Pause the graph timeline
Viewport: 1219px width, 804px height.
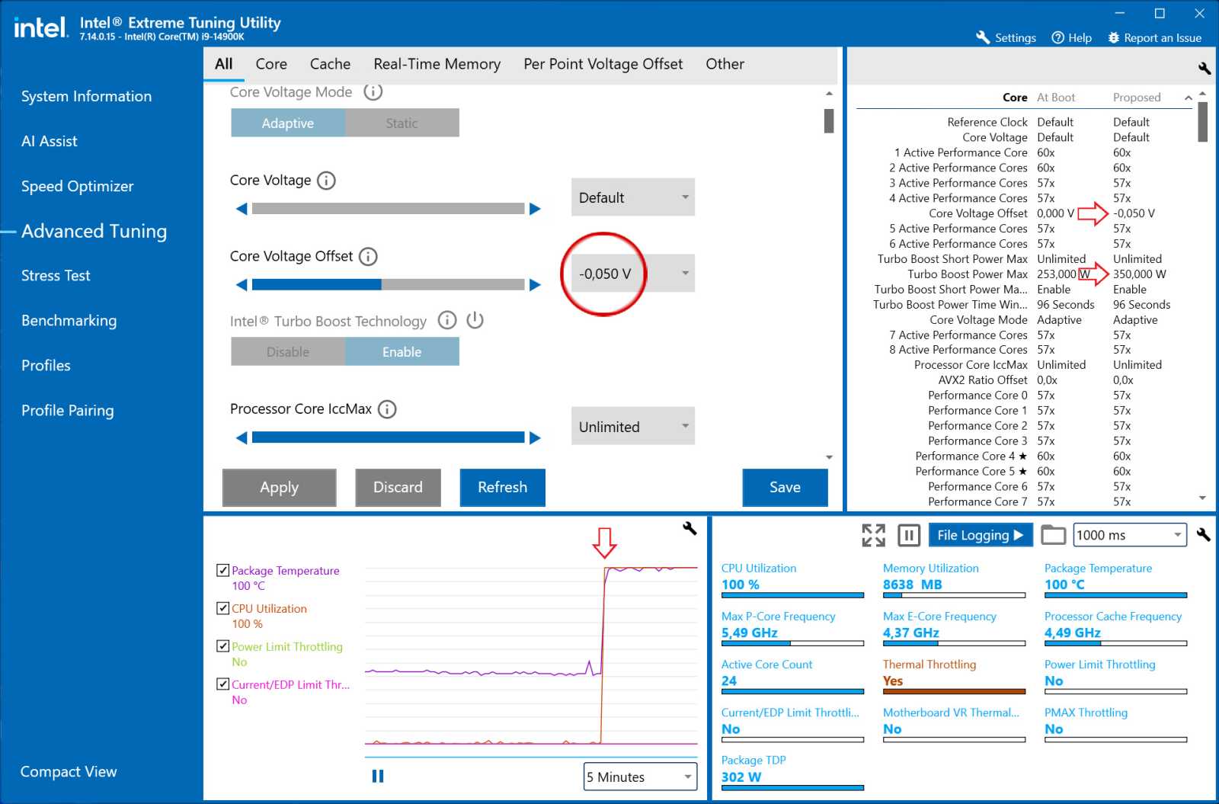pos(378,776)
